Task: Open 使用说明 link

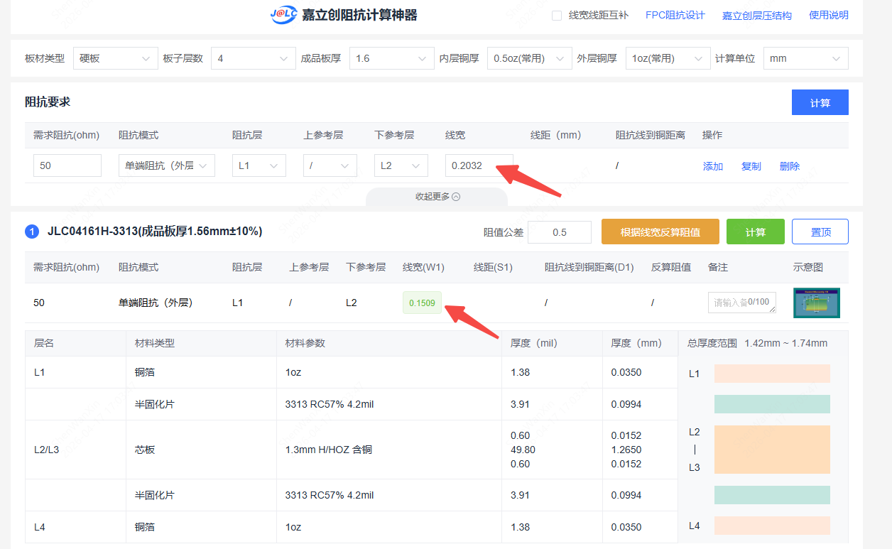Action: point(829,15)
